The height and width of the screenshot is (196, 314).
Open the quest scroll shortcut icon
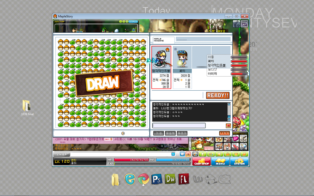pos(219,154)
